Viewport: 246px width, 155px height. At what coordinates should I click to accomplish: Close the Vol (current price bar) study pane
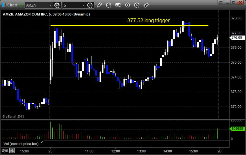(42, 142)
